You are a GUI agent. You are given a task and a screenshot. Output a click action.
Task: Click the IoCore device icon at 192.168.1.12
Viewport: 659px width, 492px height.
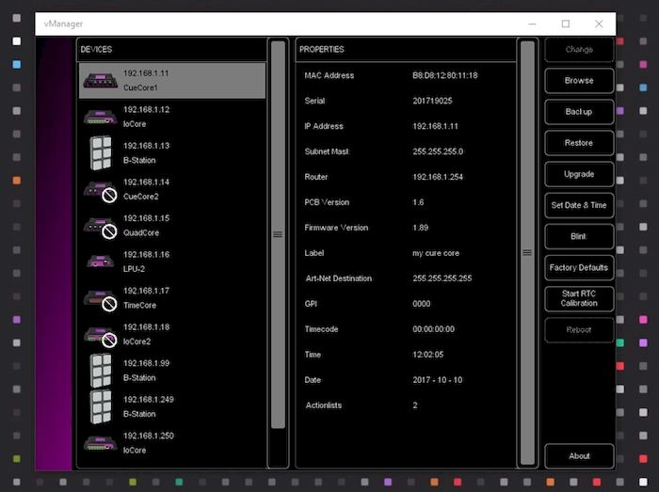100,117
